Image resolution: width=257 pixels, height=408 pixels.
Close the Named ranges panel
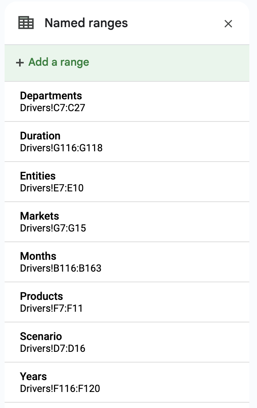(x=228, y=24)
